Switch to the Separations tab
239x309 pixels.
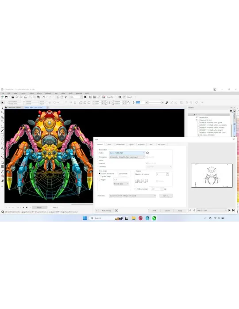pyautogui.click(x=120, y=144)
